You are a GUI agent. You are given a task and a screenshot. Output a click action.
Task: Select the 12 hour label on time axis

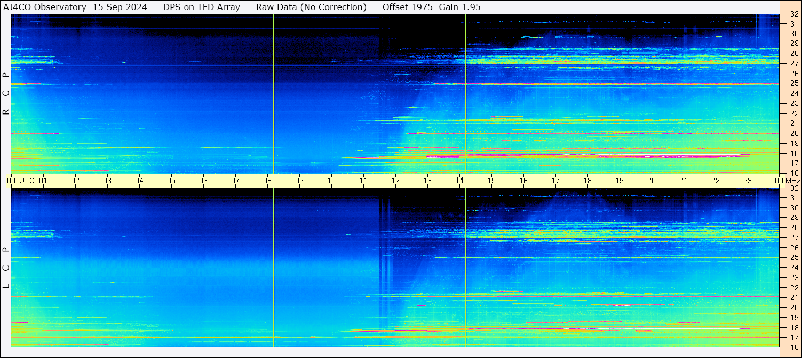(x=395, y=181)
